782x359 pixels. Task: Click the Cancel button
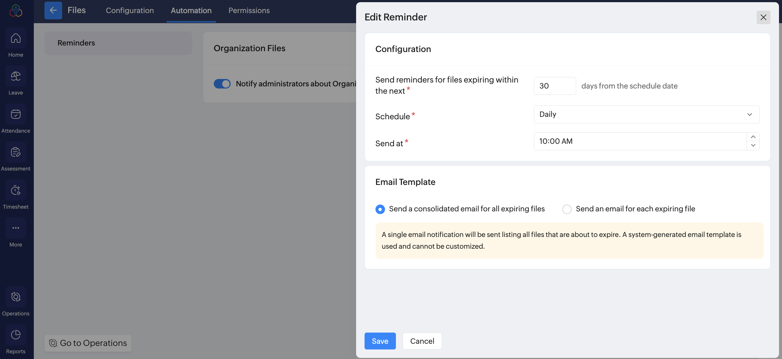(x=422, y=341)
